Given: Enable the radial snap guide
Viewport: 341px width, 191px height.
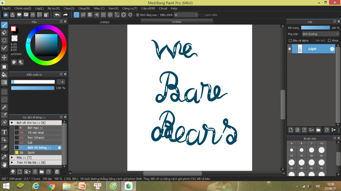Looking at the screenshot, I should tap(103, 15).
